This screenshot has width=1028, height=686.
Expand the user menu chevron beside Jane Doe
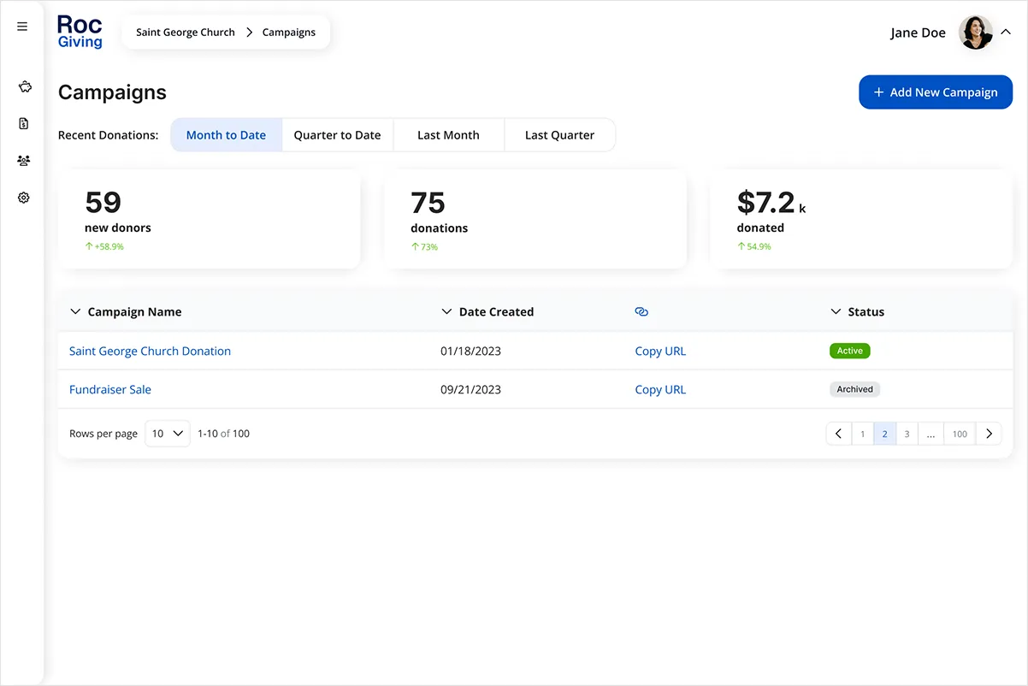(x=1006, y=32)
